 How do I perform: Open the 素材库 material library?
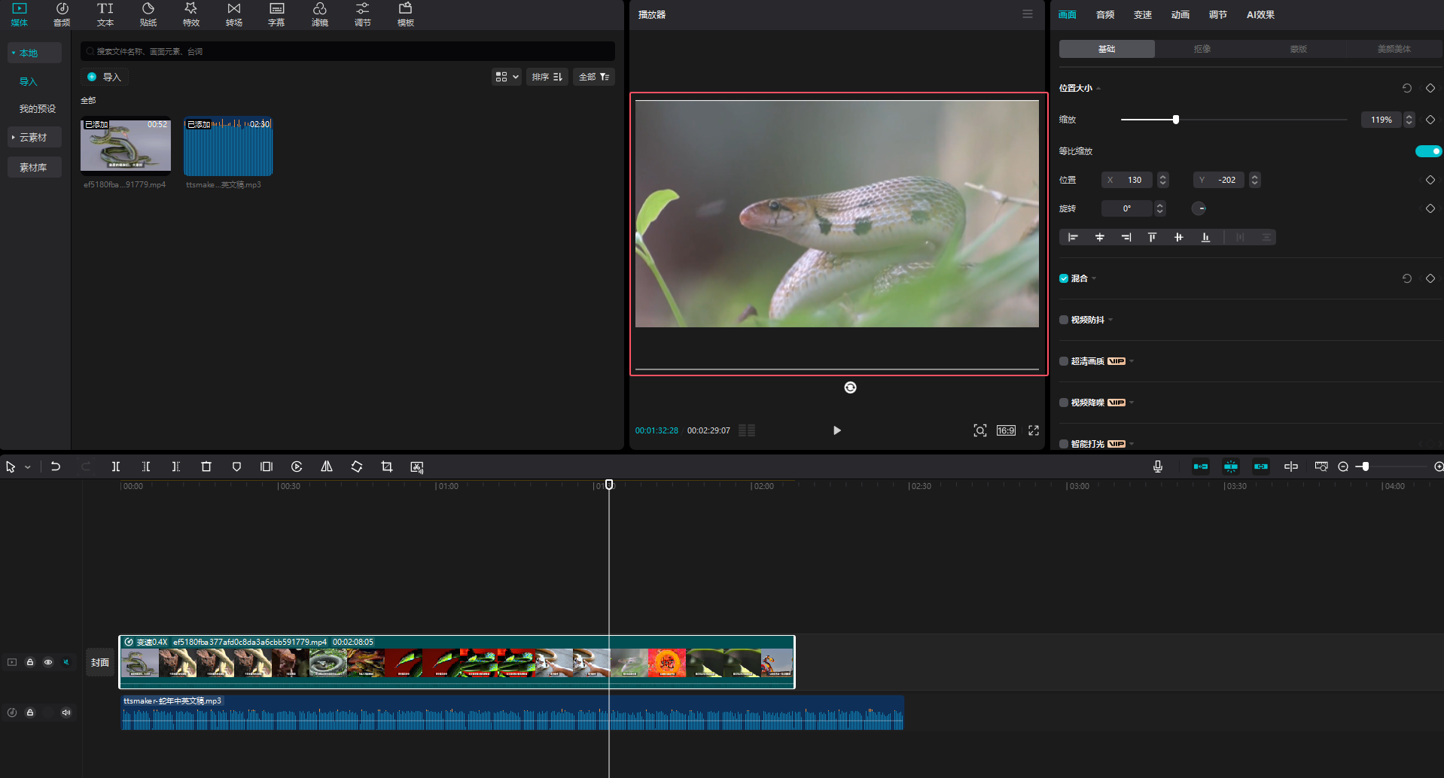point(34,168)
